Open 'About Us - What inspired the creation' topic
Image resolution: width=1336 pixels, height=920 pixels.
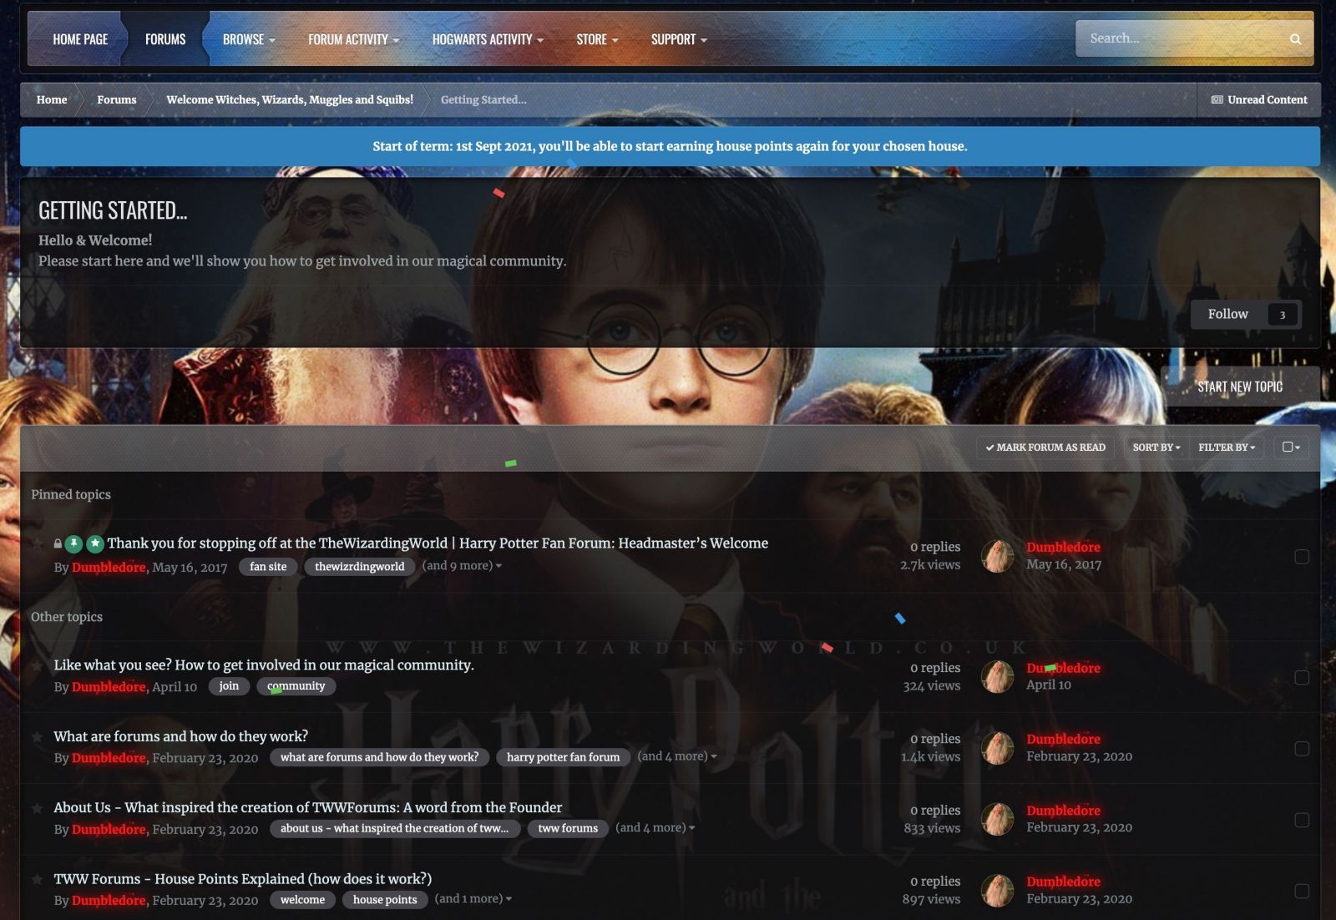coord(308,807)
